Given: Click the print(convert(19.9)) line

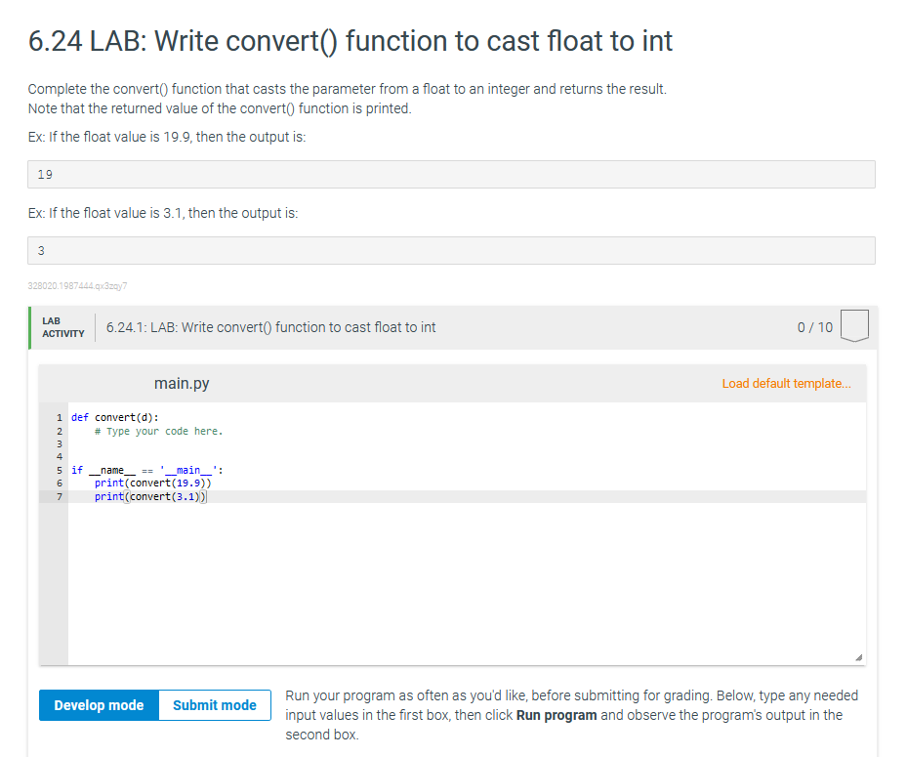Looking at the screenshot, I should click(x=152, y=483).
